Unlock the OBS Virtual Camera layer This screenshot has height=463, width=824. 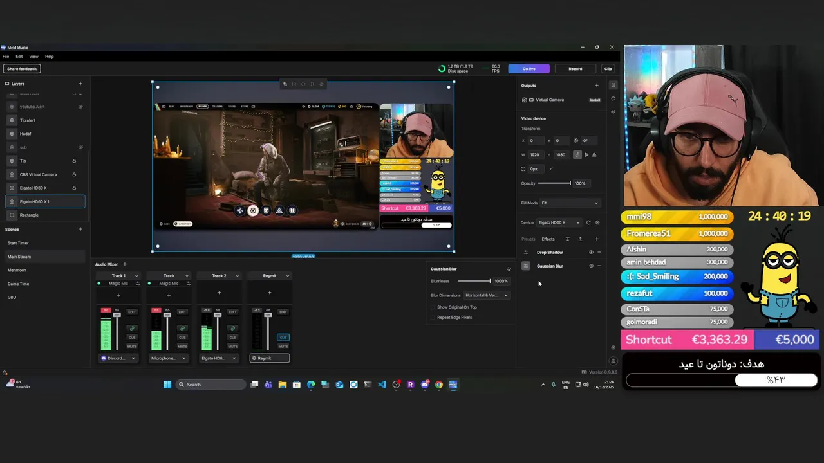[74, 174]
